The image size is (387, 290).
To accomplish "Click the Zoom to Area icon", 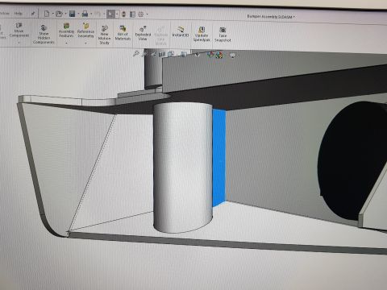I will [145, 54].
